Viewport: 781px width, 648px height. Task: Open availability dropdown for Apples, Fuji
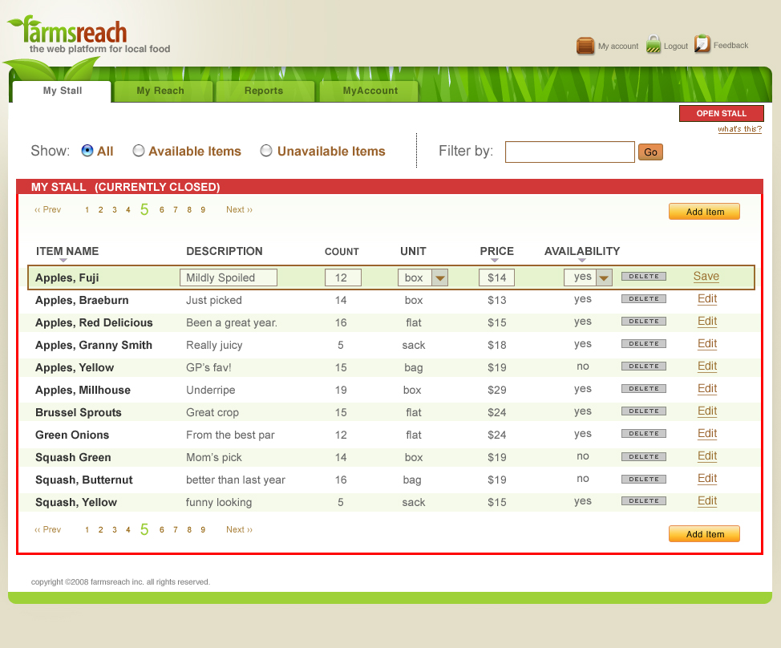605,277
